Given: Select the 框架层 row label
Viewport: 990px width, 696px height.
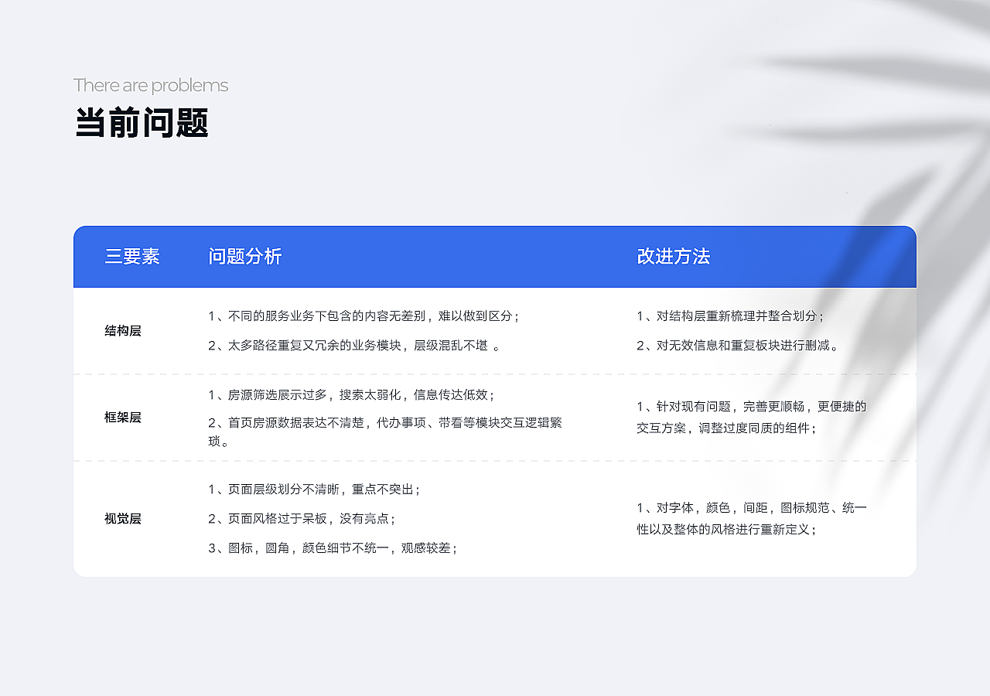Looking at the screenshot, I should click(x=123, y=418).
